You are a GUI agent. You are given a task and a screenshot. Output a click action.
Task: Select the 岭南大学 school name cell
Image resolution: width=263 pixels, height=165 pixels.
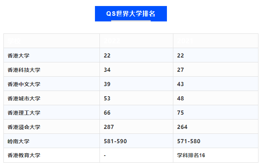click(52, 141)
